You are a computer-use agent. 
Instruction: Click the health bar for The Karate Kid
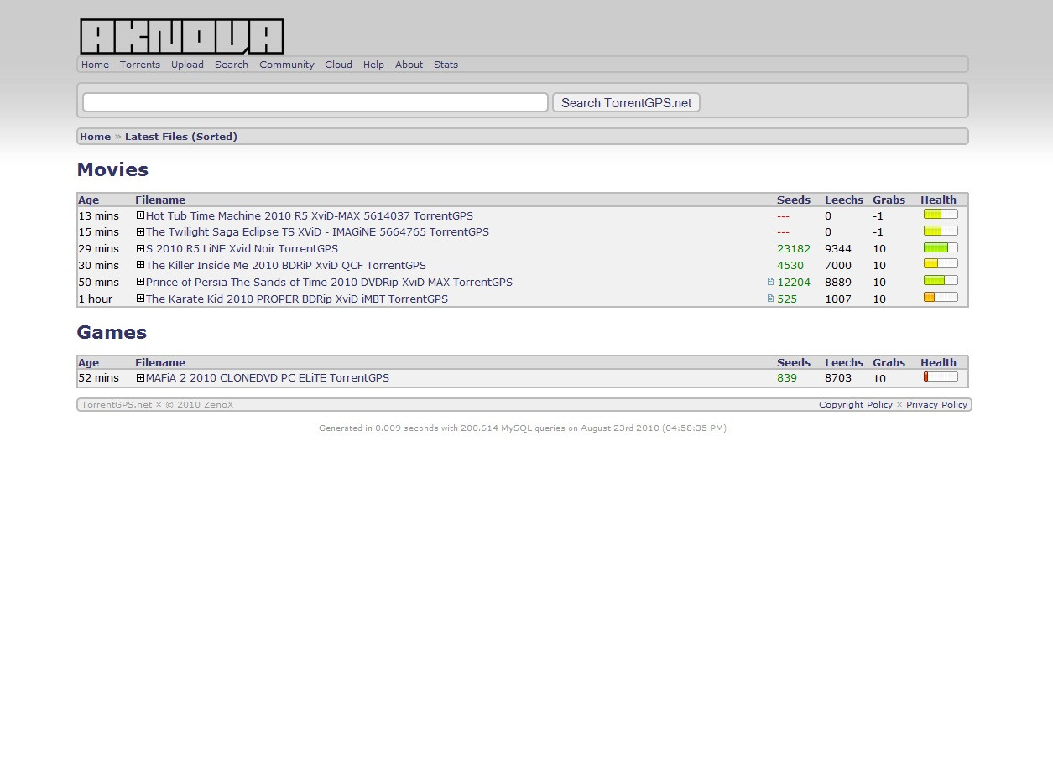coord(941,298)
